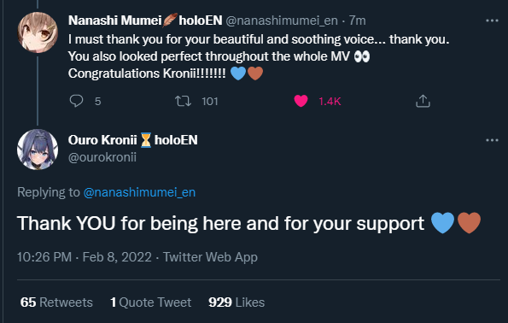This screenshot has width=508, height=323.
Task: Open Nanashi Mumei's profile avatar
Action: click(x=38, y=32)
